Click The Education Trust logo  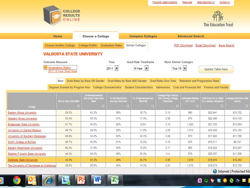[218, 19]
